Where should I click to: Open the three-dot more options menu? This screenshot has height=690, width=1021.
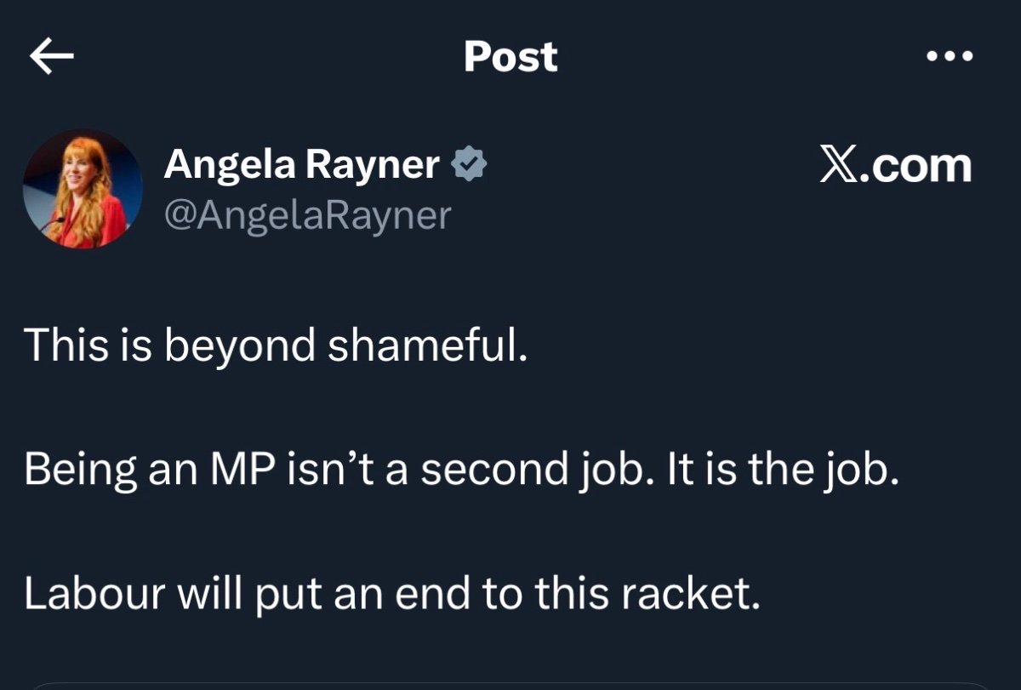[949, 57]
